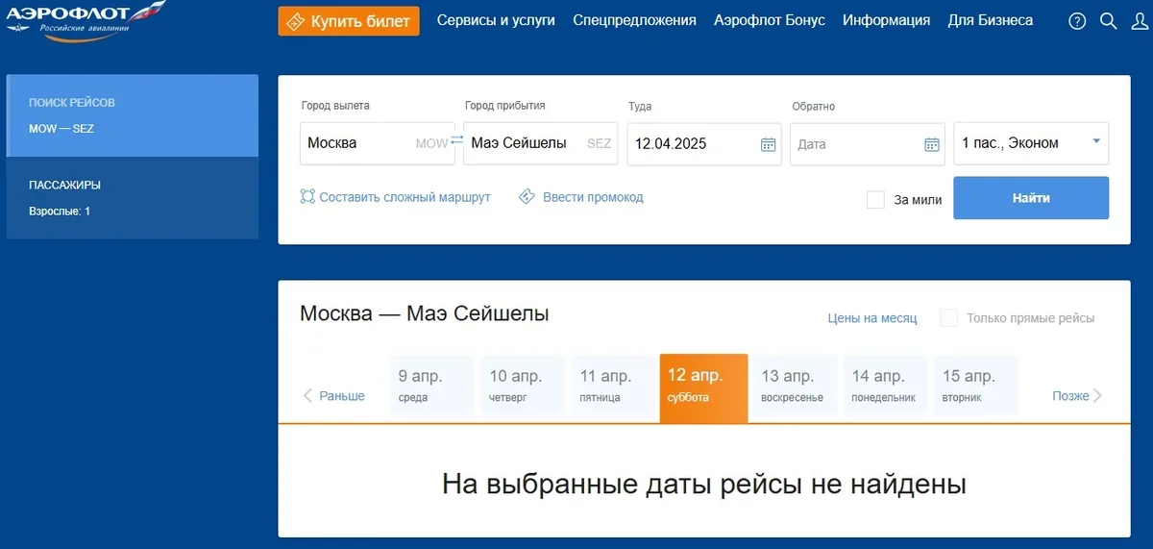Select the 13 апр. воскресенье tab
The width and height of the screenshot is (1153, 549).
793,386
